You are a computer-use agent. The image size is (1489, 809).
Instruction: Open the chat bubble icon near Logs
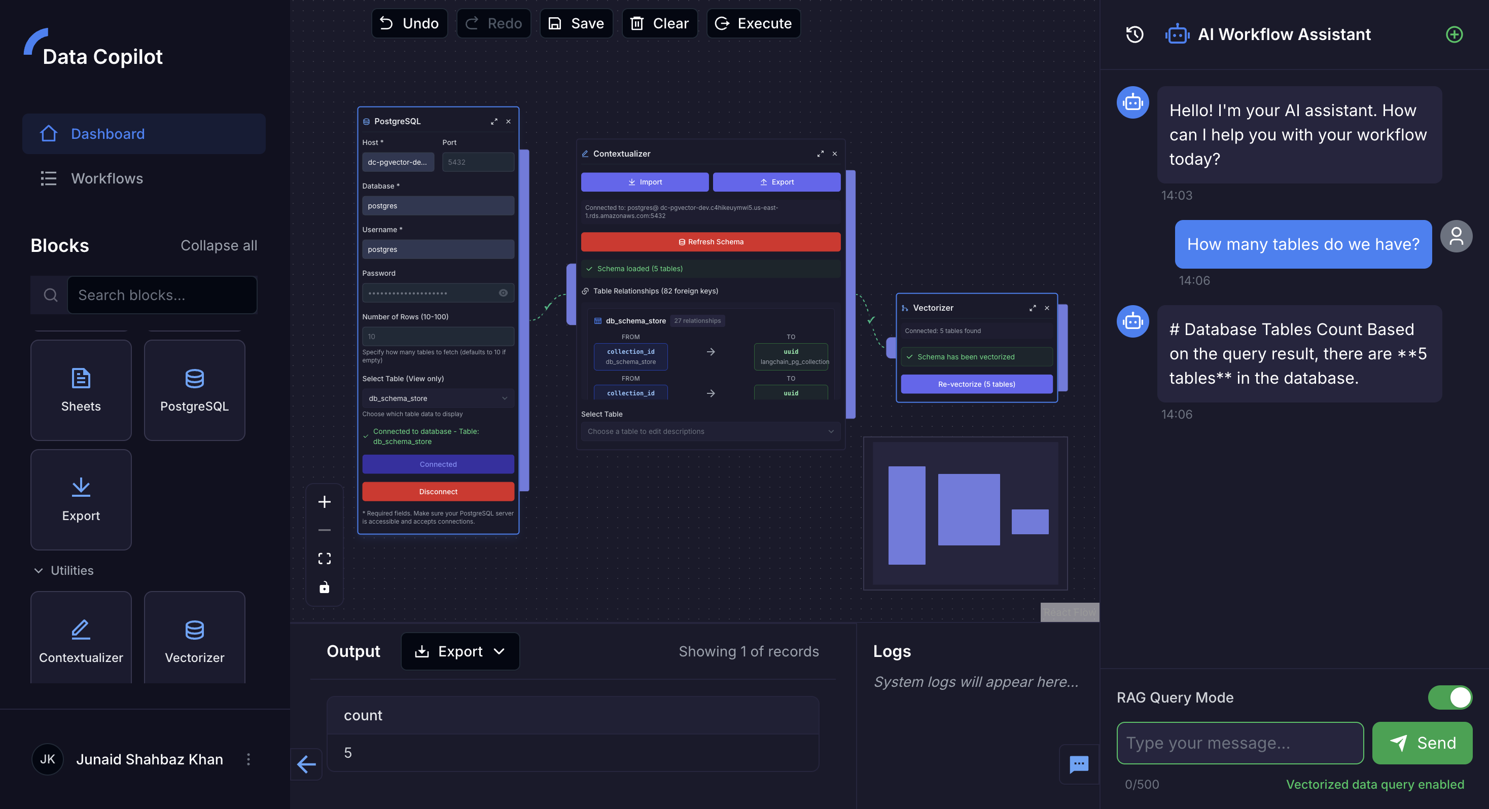pos(1079,764)
